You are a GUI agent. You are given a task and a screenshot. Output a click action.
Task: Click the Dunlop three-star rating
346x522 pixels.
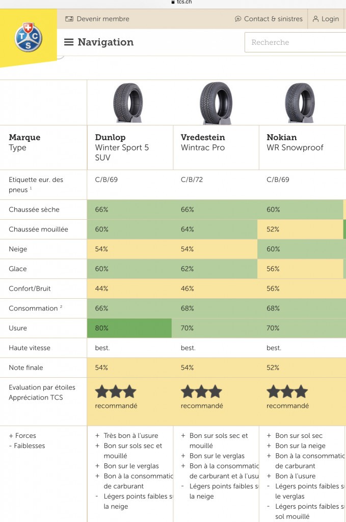[x=116, y=392]
